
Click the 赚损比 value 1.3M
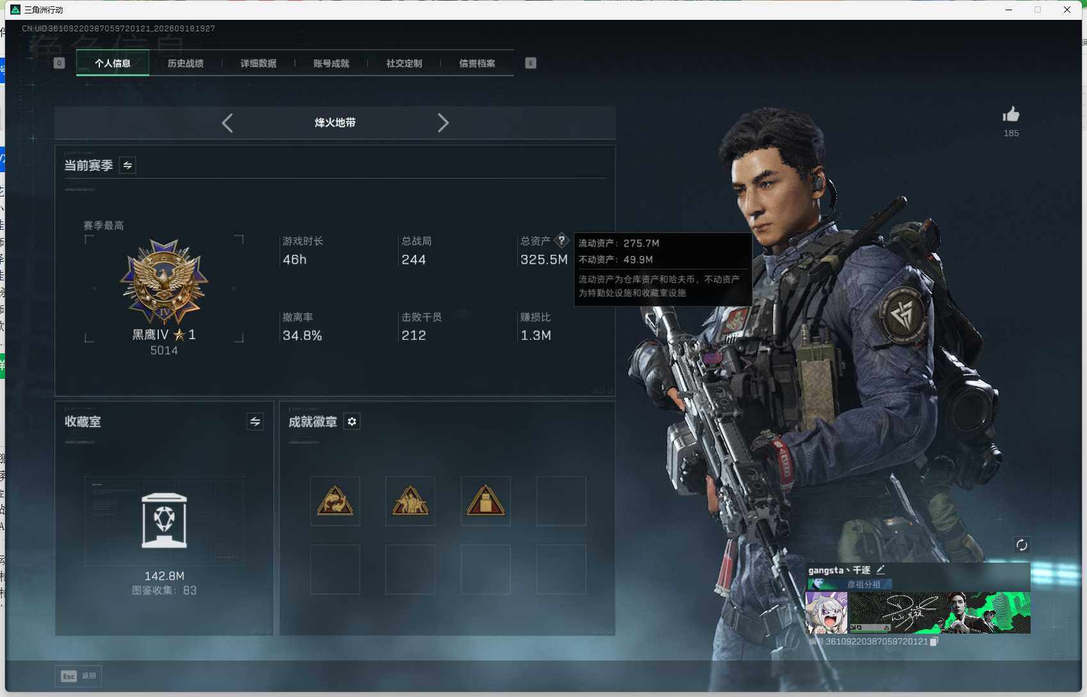536,335
